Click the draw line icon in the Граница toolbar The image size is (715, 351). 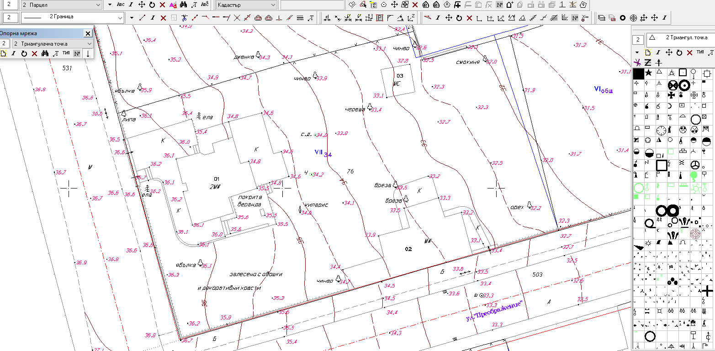pyautogui.click(x=142, y=18)
